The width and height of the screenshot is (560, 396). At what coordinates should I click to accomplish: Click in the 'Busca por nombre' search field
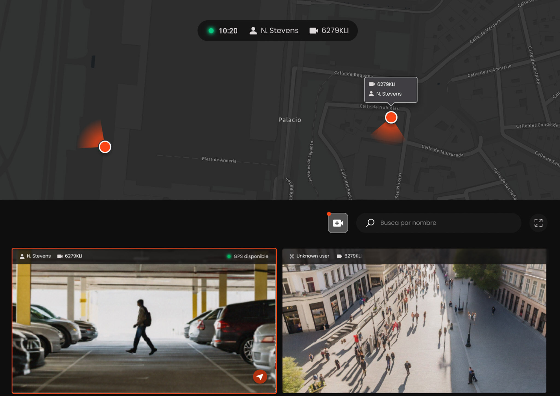pos(437,223)
